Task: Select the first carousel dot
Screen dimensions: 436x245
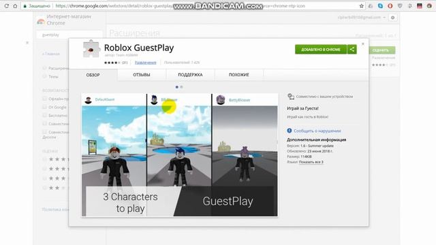Action: click(x=177, y=87)
